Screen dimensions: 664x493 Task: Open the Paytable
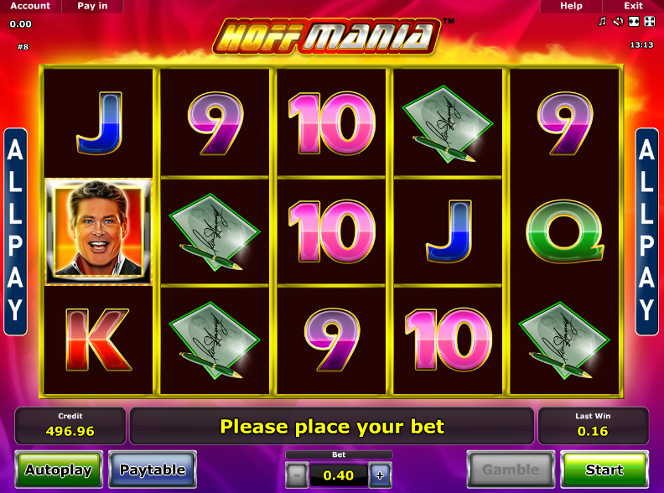153,470
